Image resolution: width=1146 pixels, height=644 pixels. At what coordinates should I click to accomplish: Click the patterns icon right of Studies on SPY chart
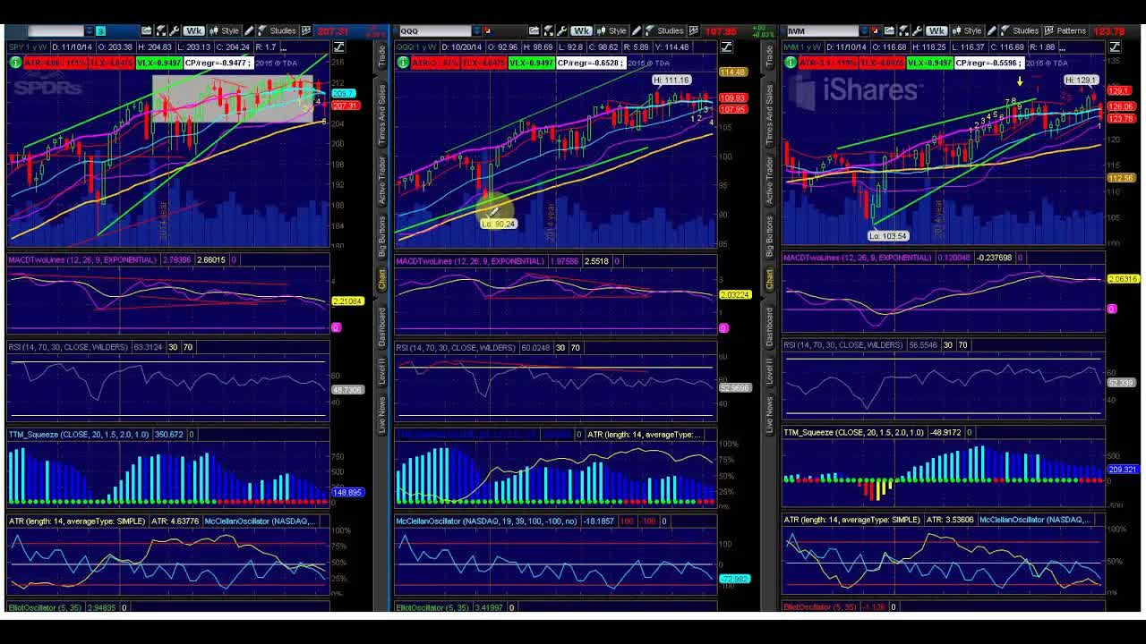click(x=306, y=30)
